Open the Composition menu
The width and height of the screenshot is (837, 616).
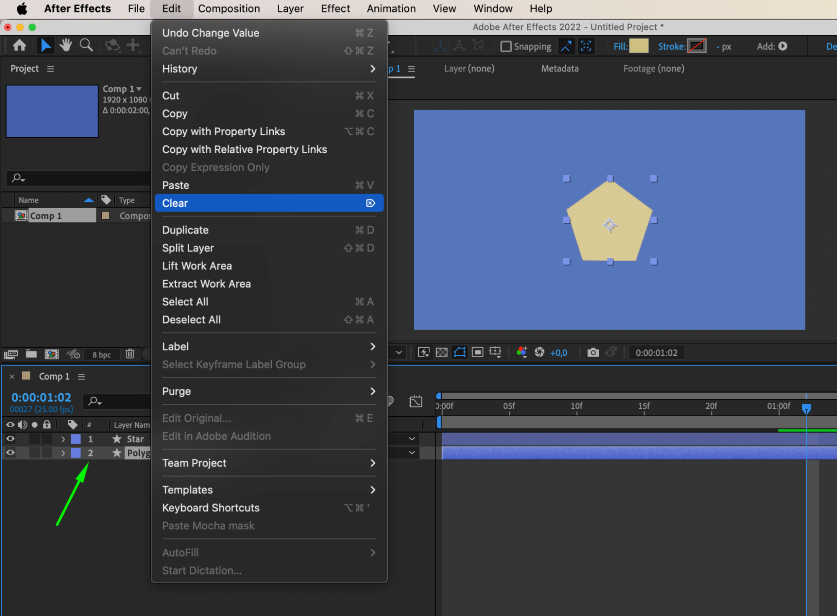click(229, 8)
